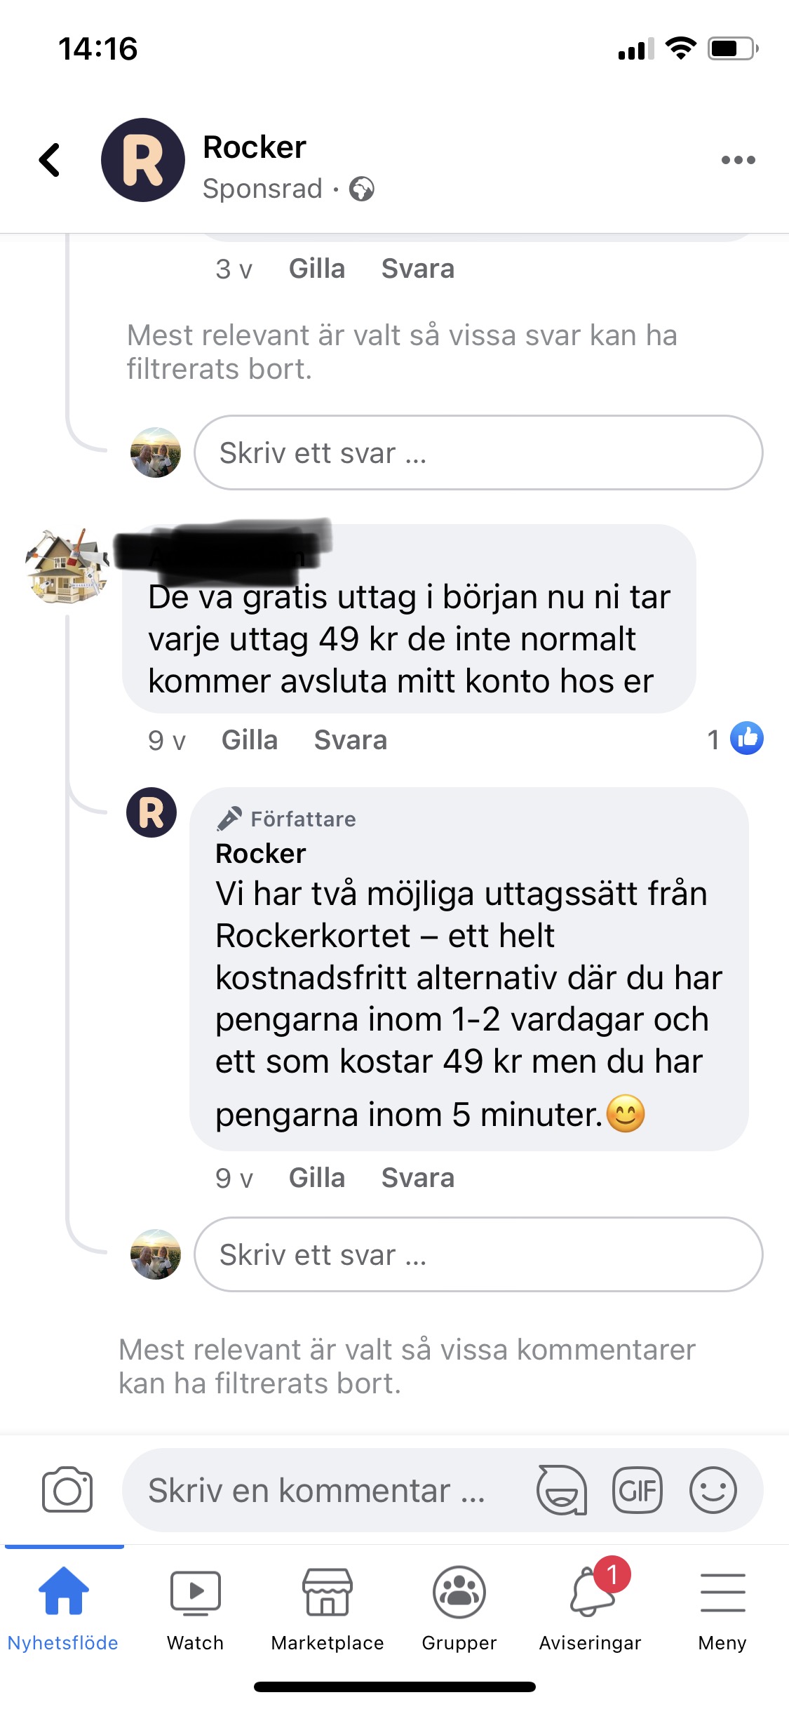Open the three-dot post options menu
Viewport: 789px width, 1709px height.
pos(738,160)
